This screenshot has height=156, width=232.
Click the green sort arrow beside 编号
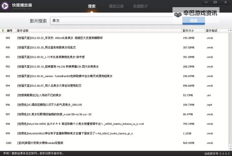(x=3, y=31)
